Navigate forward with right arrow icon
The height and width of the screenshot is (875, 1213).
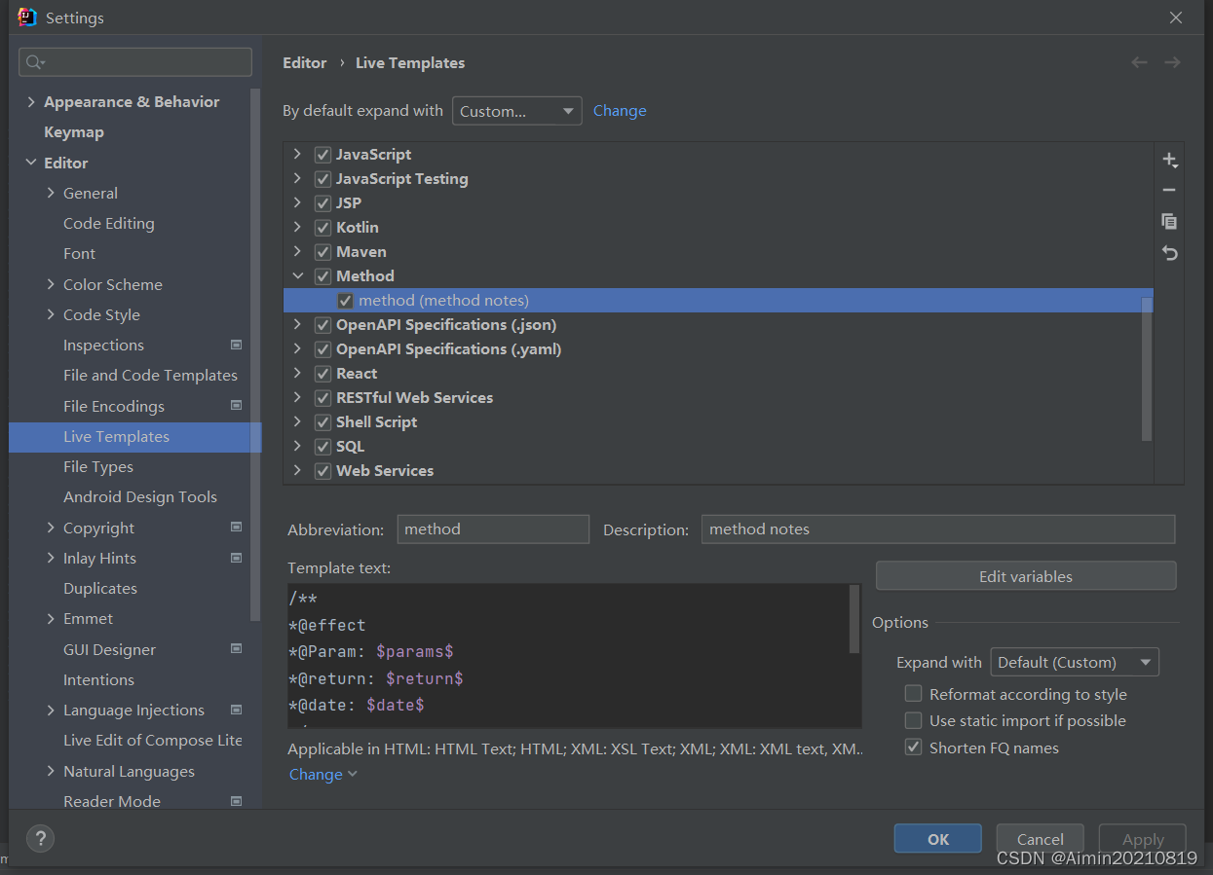[1172, 62]
